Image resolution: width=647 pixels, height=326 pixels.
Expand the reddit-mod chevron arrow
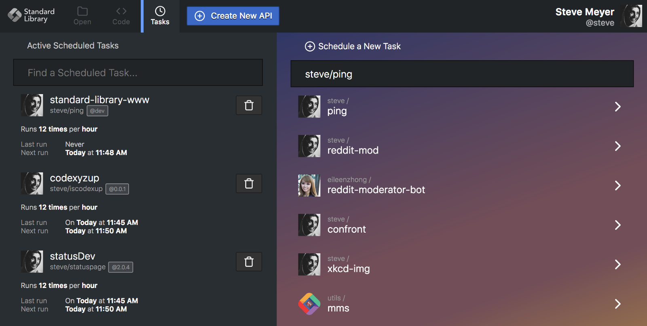pos(617,146)
